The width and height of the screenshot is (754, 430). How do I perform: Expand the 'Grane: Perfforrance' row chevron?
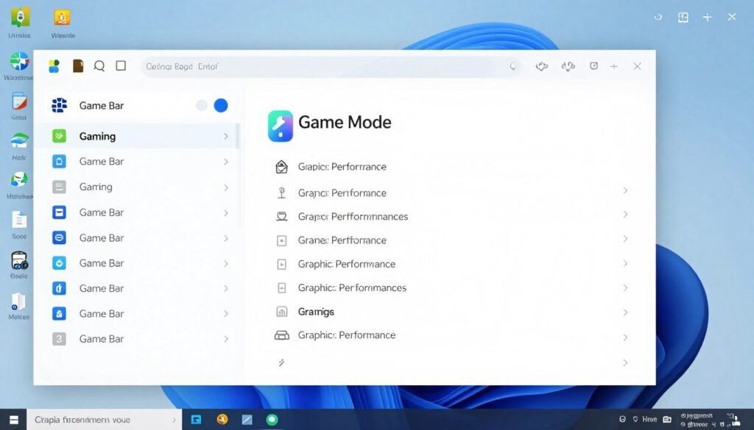point(625,238)
